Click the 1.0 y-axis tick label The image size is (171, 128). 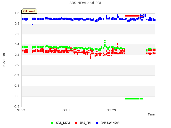pos(17,13)
